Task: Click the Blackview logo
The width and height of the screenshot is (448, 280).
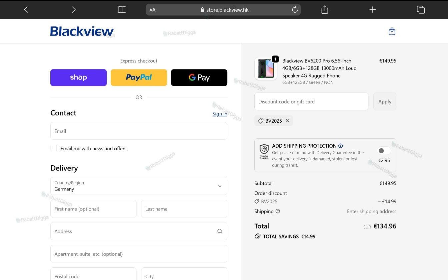Action: tap(82, 31)
